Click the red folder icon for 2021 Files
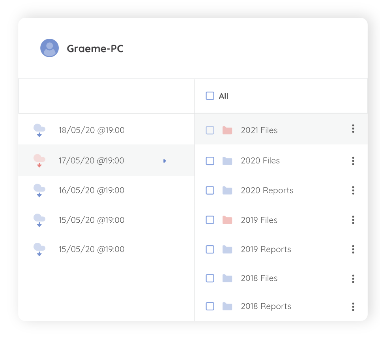 pos(228,130)
